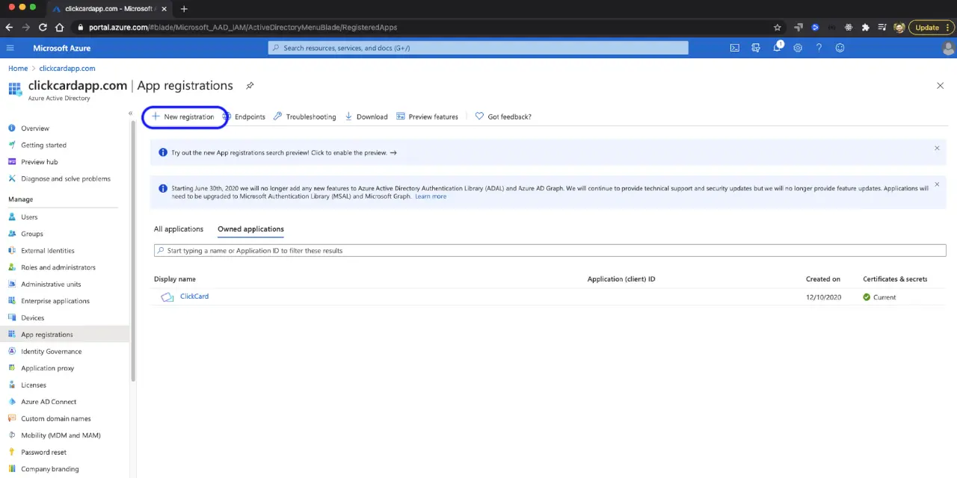Collapse the left menu with the chevron
The image size is (957, 478).
point(130,113)
